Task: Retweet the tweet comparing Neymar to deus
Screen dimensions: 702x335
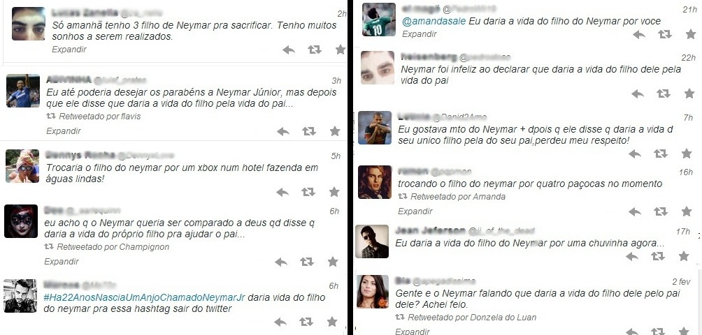Action: pyautogui.click(x=307, y=262)
